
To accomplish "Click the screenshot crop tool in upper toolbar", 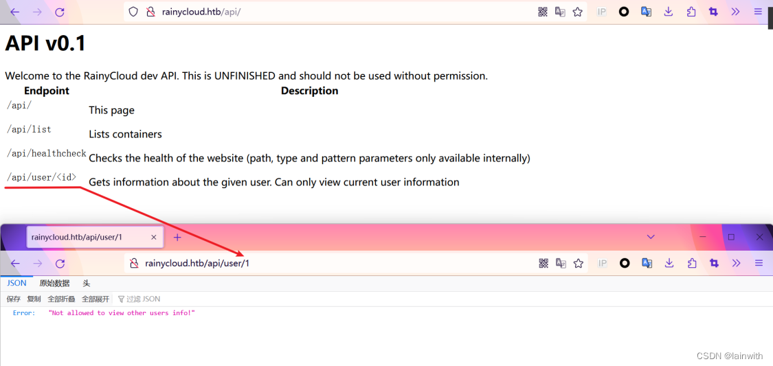I will point(713,12).
